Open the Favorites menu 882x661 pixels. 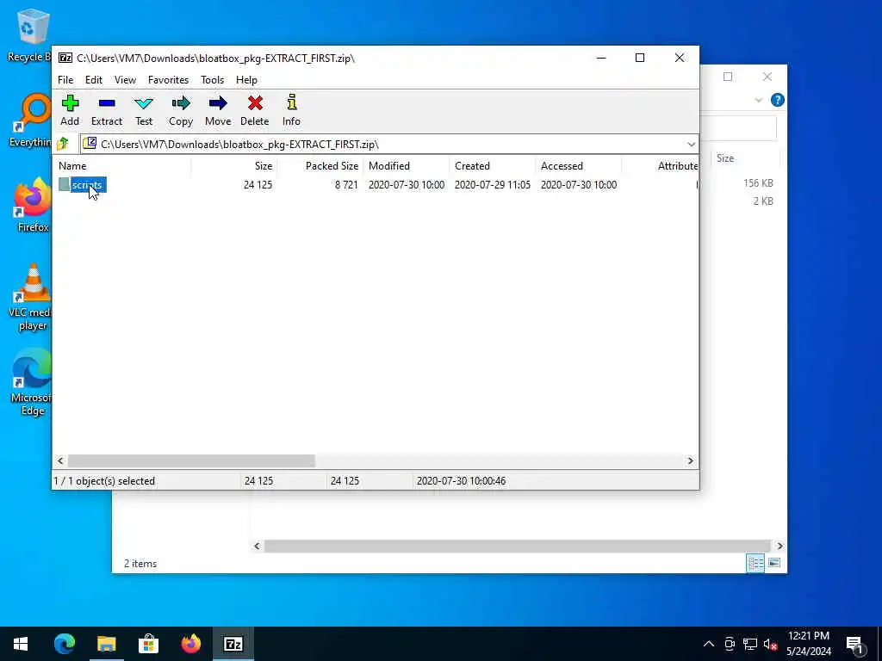[x=168, y=80]
